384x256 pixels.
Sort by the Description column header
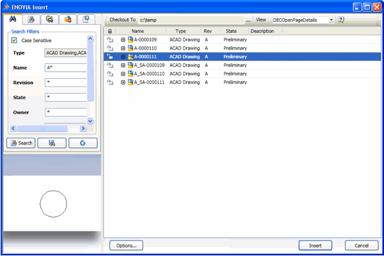(262, 31)
